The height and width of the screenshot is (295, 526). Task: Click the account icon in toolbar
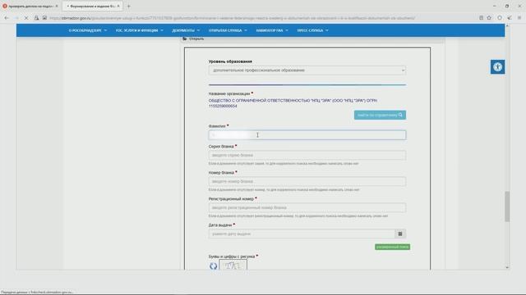(500, 18)
